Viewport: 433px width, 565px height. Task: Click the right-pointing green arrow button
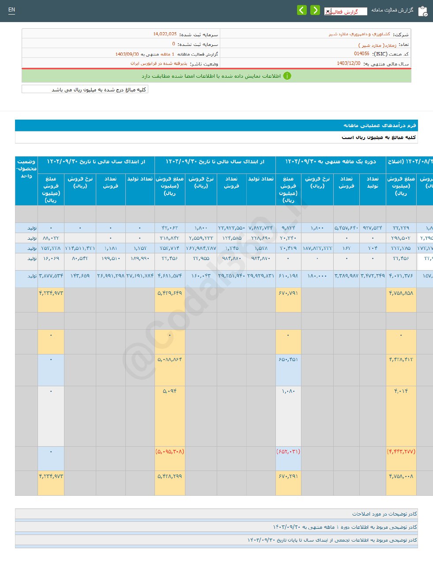(315, 10)
